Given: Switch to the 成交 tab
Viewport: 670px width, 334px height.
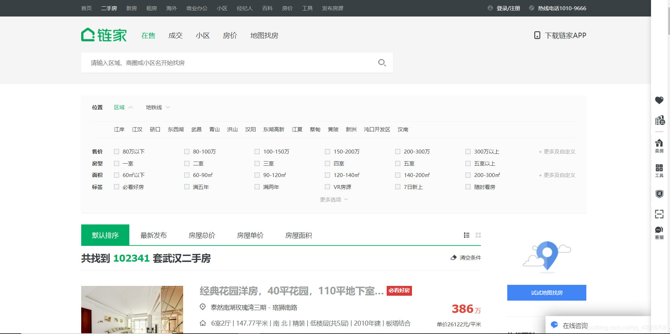Looking at the screenshot, I should pyautogui.click(x=175, y=35).
